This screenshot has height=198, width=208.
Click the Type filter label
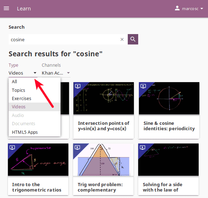tap(13, 65)
